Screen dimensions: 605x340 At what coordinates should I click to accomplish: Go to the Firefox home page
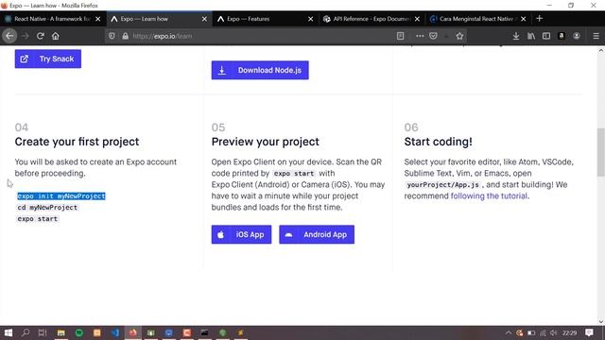56,36
